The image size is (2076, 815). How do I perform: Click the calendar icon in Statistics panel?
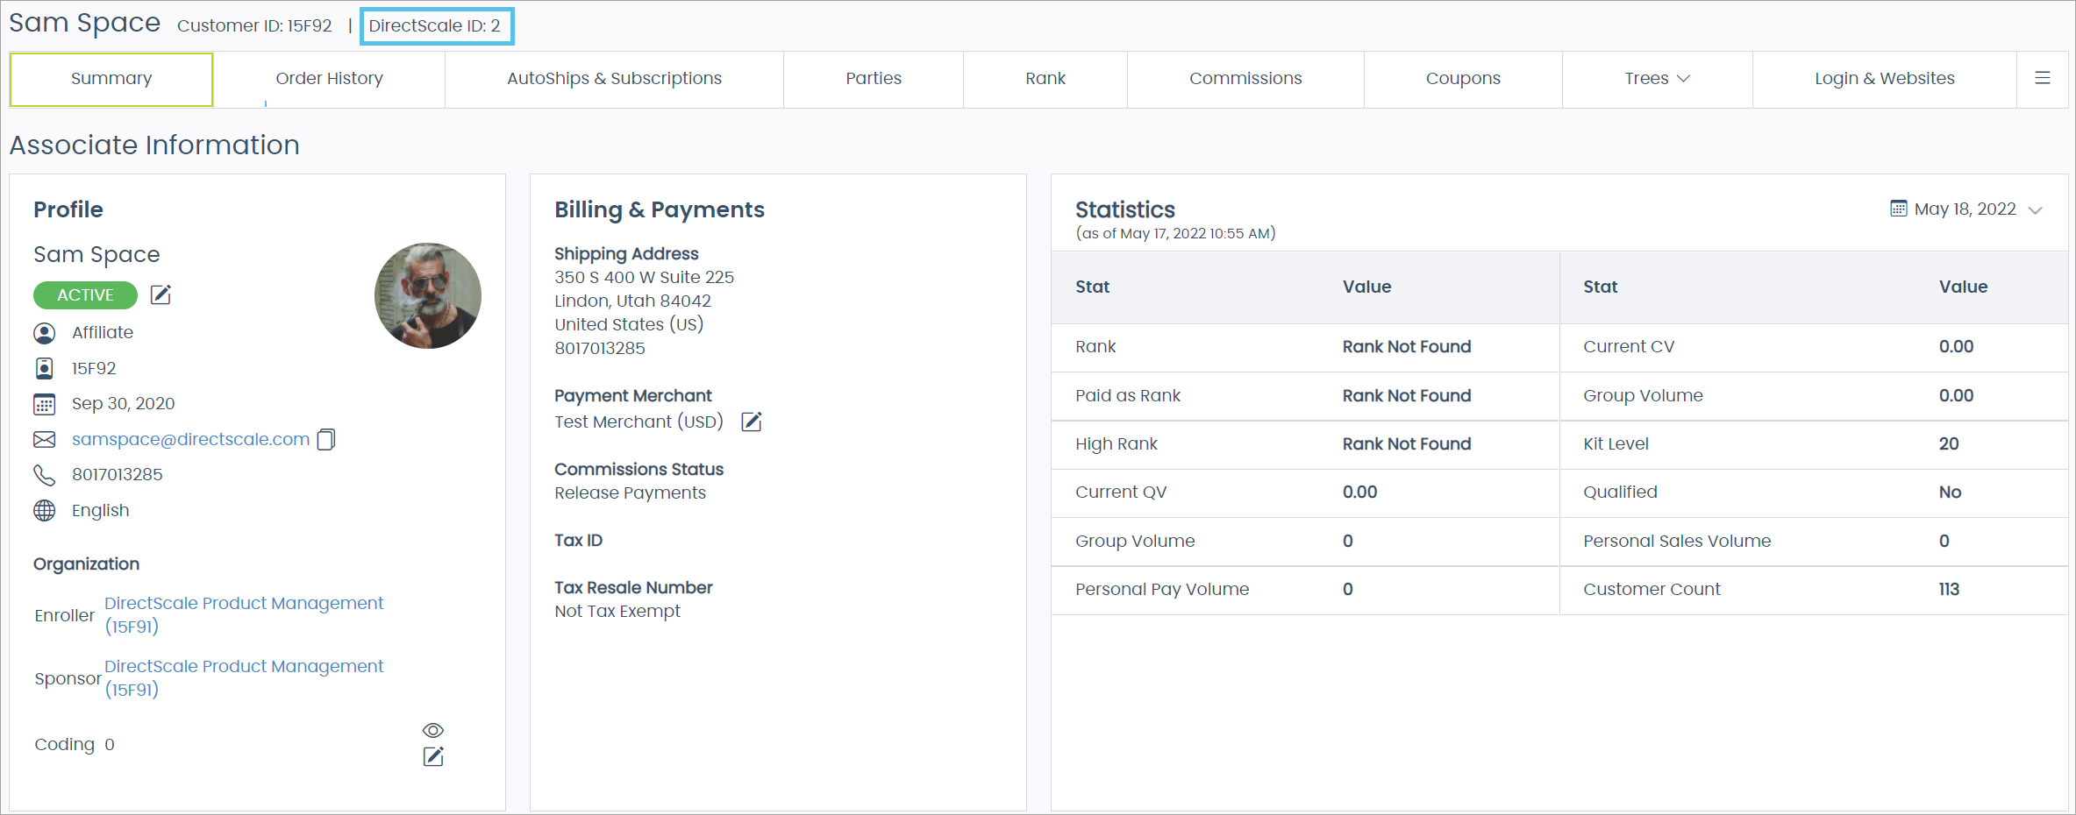tap(1899, 209)
